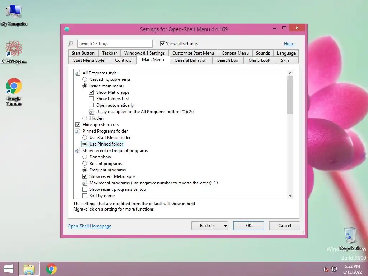Open the Controls tab
The image size is (368, 276).
(123, 60)
